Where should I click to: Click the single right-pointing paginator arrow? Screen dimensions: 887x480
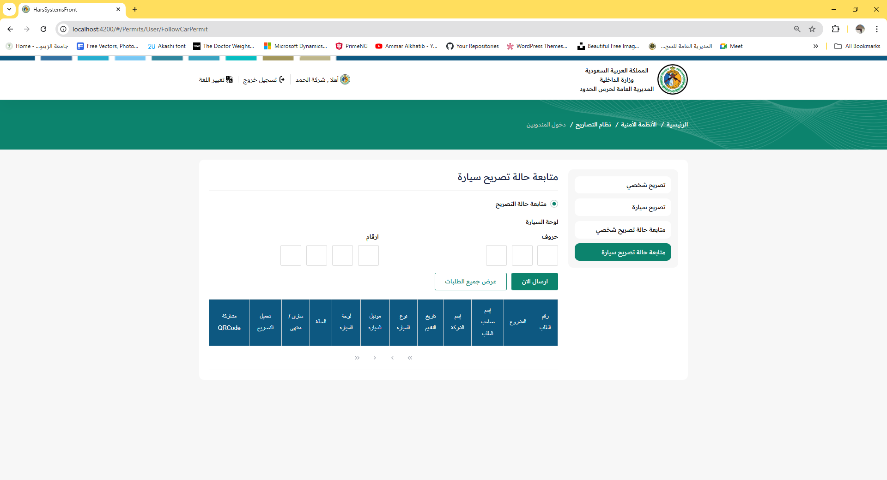(x=375, y=358)
